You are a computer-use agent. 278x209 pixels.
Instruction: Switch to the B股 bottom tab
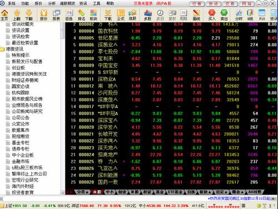135,192
